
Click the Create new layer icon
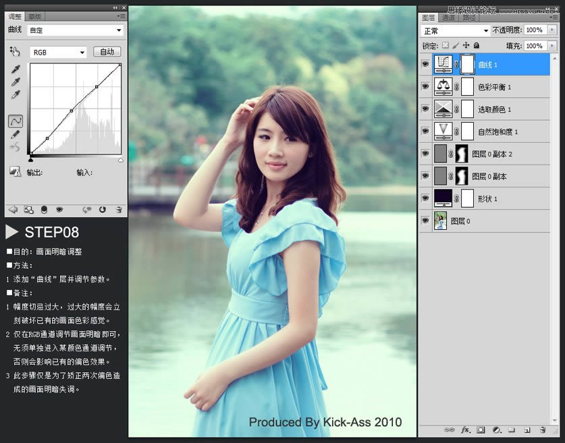pyautogui.click(x=528, y=430)
